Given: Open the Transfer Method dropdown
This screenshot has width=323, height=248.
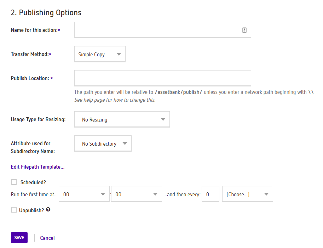Looking at the screenshot, I should click(100, 54).
